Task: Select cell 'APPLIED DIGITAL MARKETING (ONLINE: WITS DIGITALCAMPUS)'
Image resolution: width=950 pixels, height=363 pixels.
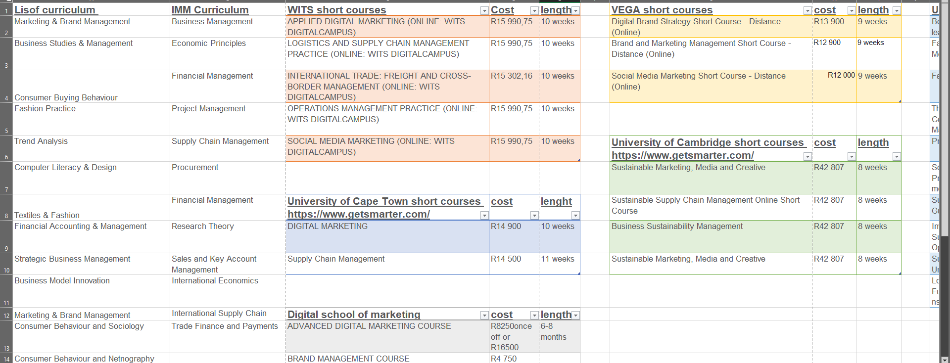Action: (387, 27)
